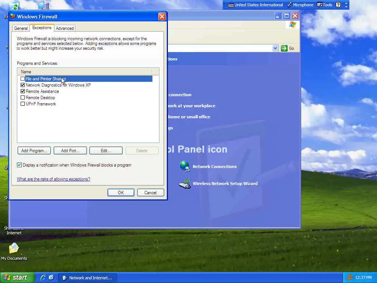Switch to the General tab

point(21,28)
